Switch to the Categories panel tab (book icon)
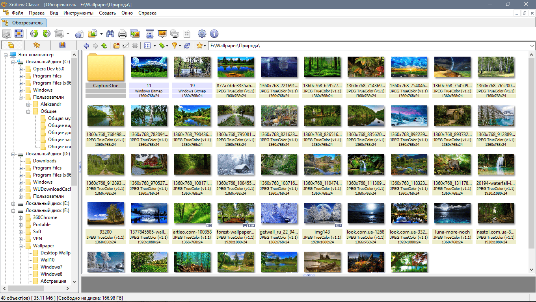536x302 pixels. pyautogui.click(x=62, y=45)
